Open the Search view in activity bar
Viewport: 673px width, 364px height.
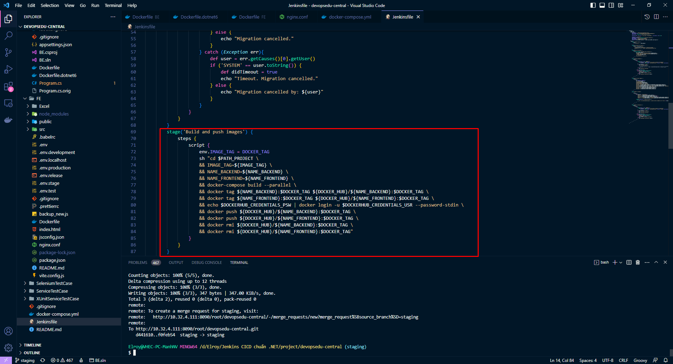coord(8,36)
